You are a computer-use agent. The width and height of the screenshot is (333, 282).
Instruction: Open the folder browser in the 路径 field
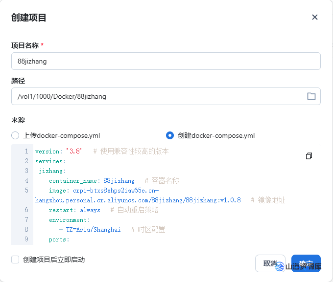pyautogui.click(x=311, y=96)
